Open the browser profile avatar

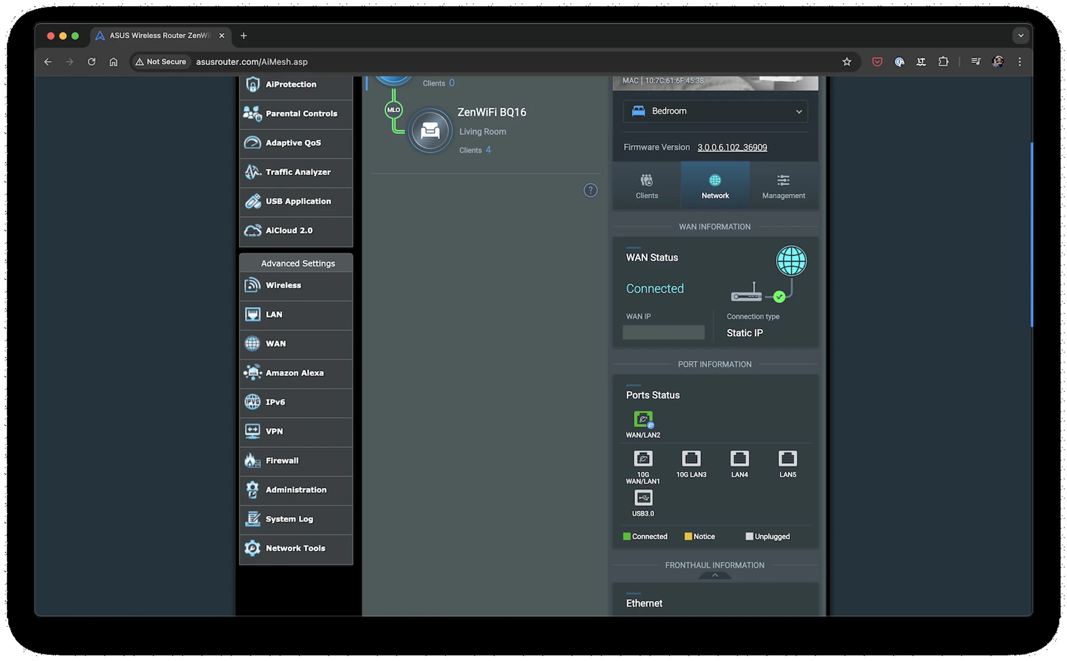(x=998, y=62)
